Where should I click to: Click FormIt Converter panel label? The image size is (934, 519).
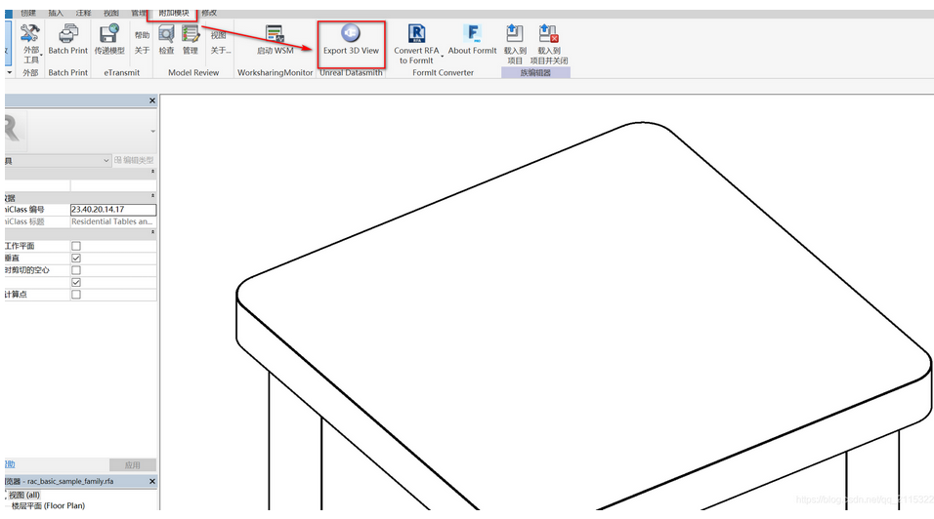(444, 72)
